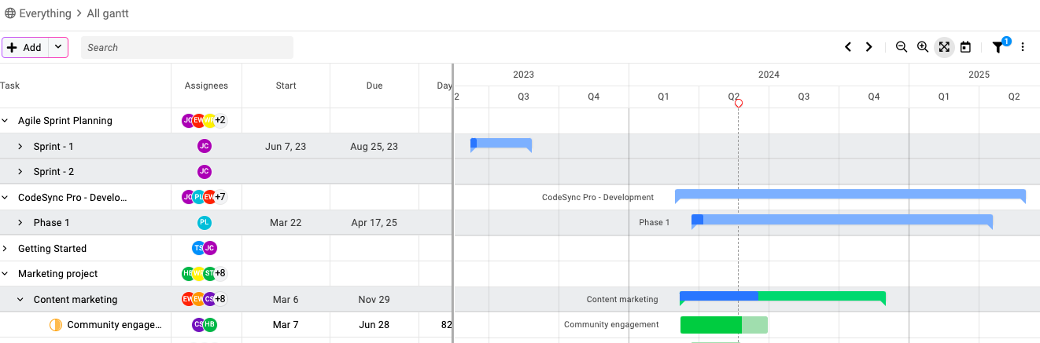Click the Add button

pos(24,47)
